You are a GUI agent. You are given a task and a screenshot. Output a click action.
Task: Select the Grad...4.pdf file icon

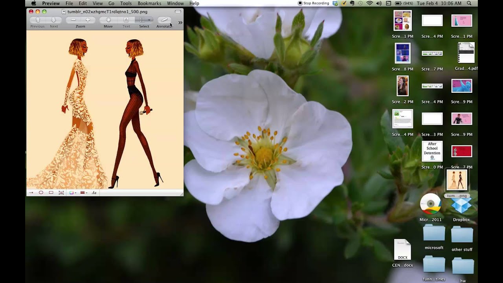click(x=466, y=53)
